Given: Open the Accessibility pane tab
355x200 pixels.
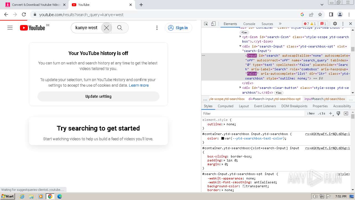Looking at the screenshot, I should click(342, 106).
